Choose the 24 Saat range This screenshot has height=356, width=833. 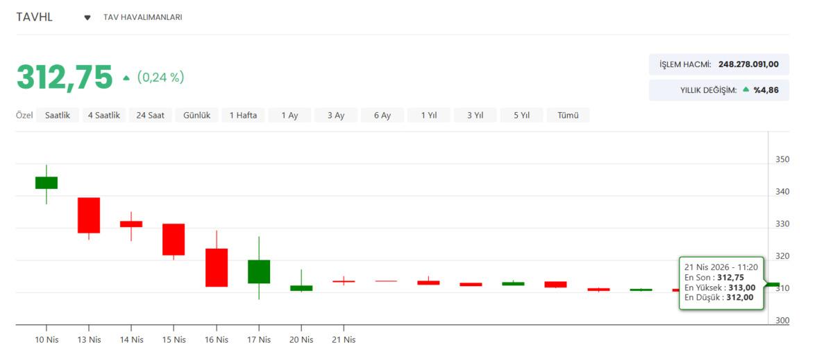(151, 116)
